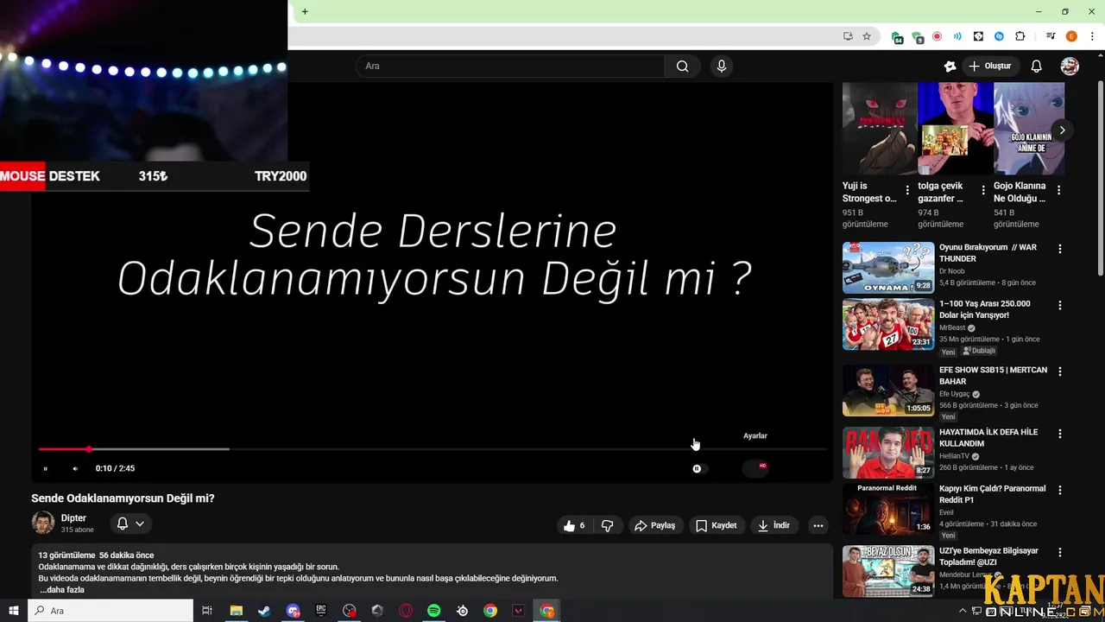The width and height of the screenshot is (1105, 622).
Task: Click the YouTube Ara search field
Action: coord(510,66)
